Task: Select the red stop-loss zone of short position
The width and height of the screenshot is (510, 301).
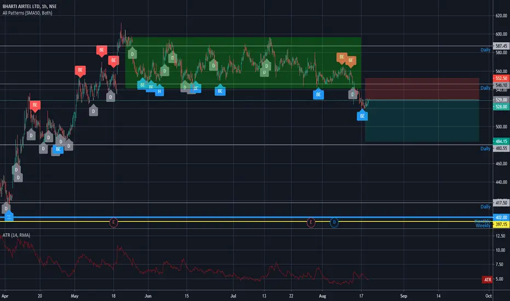Action: (422, 89)
